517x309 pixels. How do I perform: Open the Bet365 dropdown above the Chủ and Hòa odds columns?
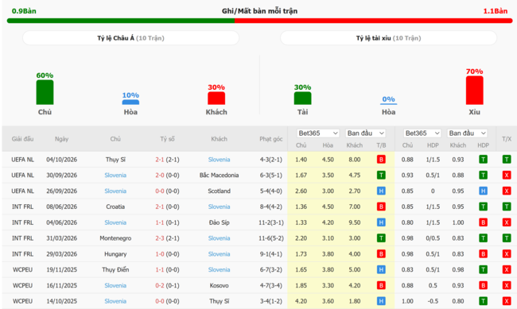pos(318,133)
